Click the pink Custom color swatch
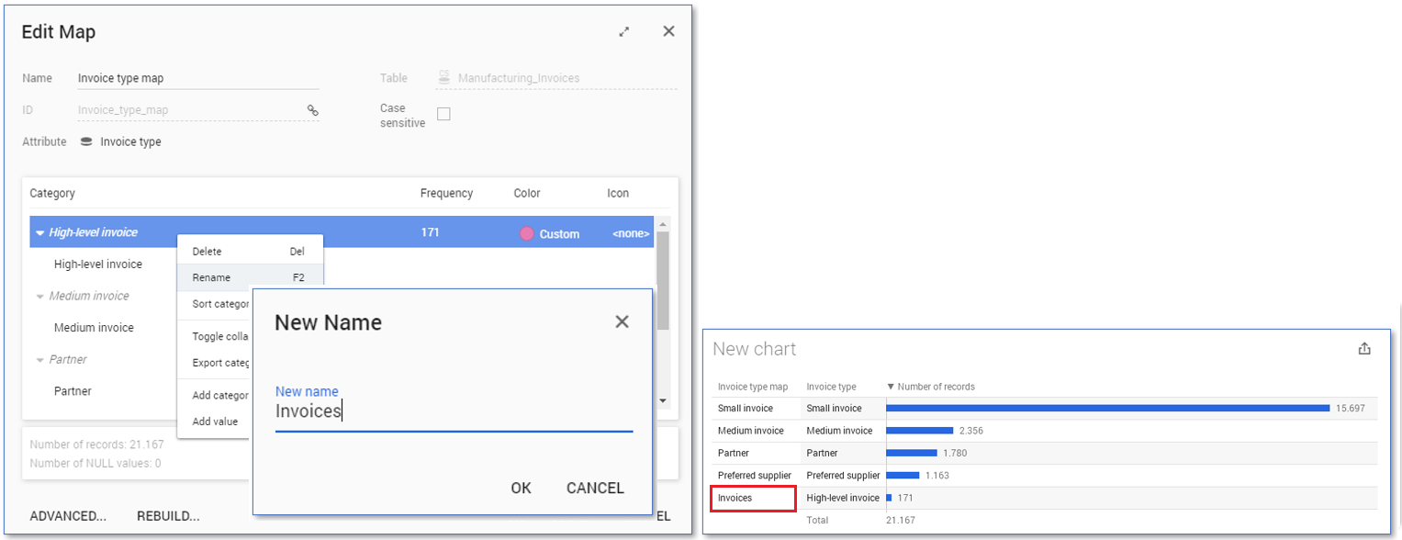The width and height of the screenshot is (1402, 540). coord(527,233)
